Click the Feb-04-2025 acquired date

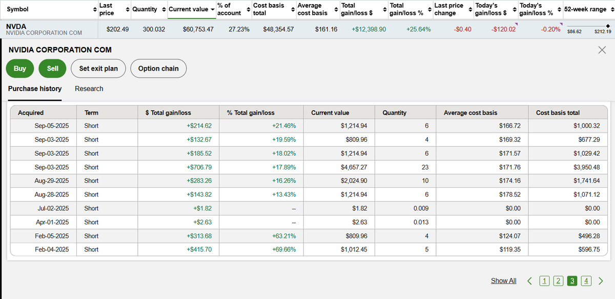pos(52,250)
